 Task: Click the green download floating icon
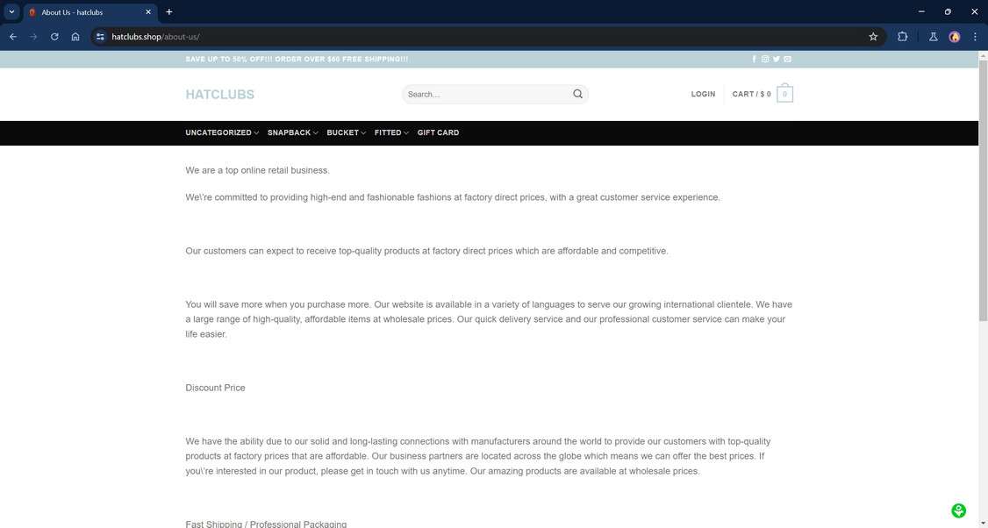958,510
